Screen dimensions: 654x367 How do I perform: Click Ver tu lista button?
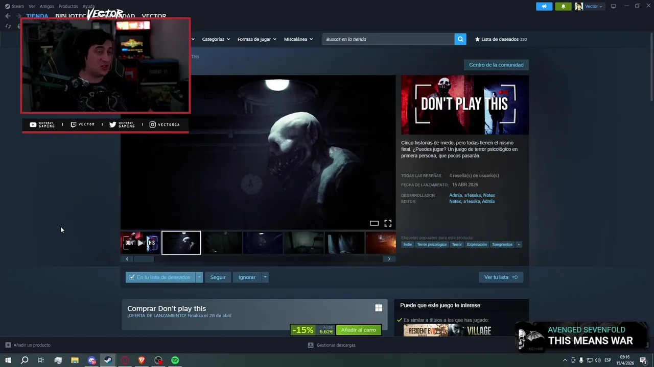(501, 277)
